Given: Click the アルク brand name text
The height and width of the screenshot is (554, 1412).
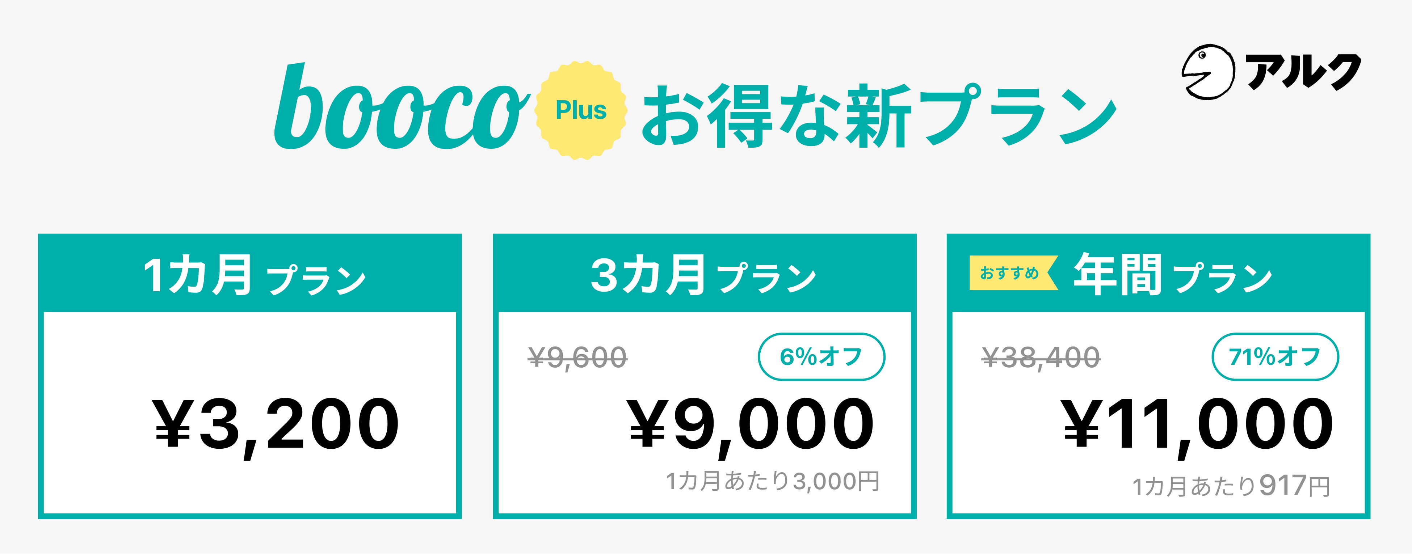Looking at the screenshot, I should click(1303, 72).
